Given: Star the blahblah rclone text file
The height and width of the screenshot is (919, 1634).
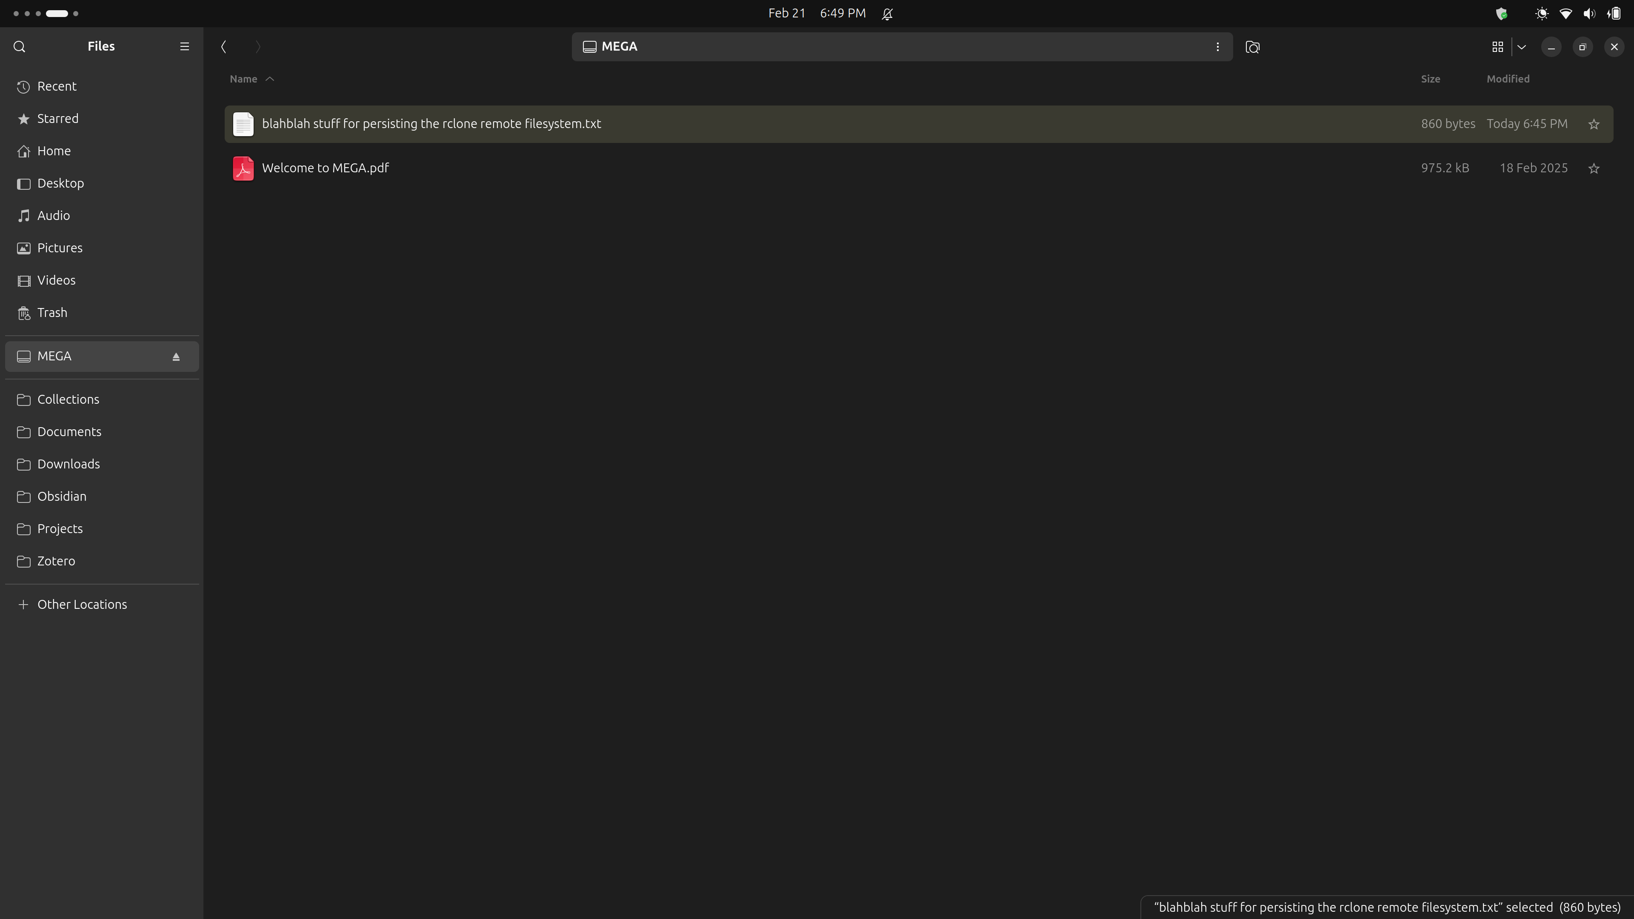Looking at the screenshot, I should click(1594, 124).
